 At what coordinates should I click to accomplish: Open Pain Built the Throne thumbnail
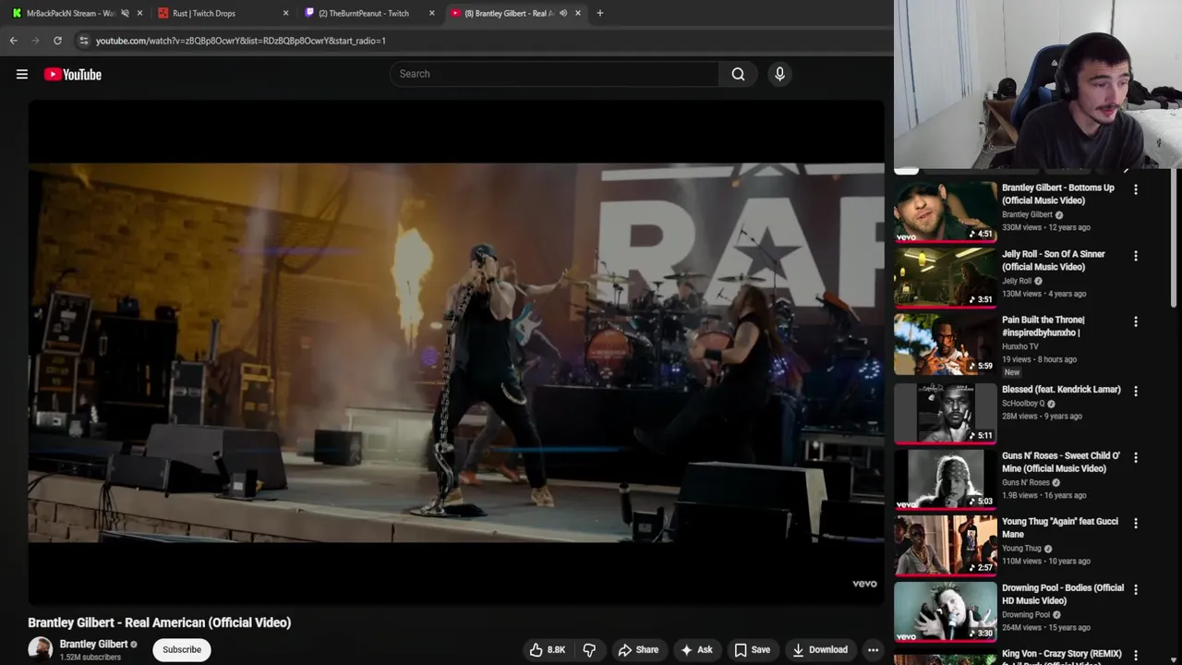click(x=945, y=344)
